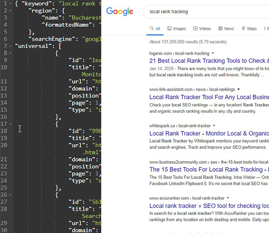Screen dimensions: 269x233
Task: Click the "type" key on line 24
Action: pos(79,181)
